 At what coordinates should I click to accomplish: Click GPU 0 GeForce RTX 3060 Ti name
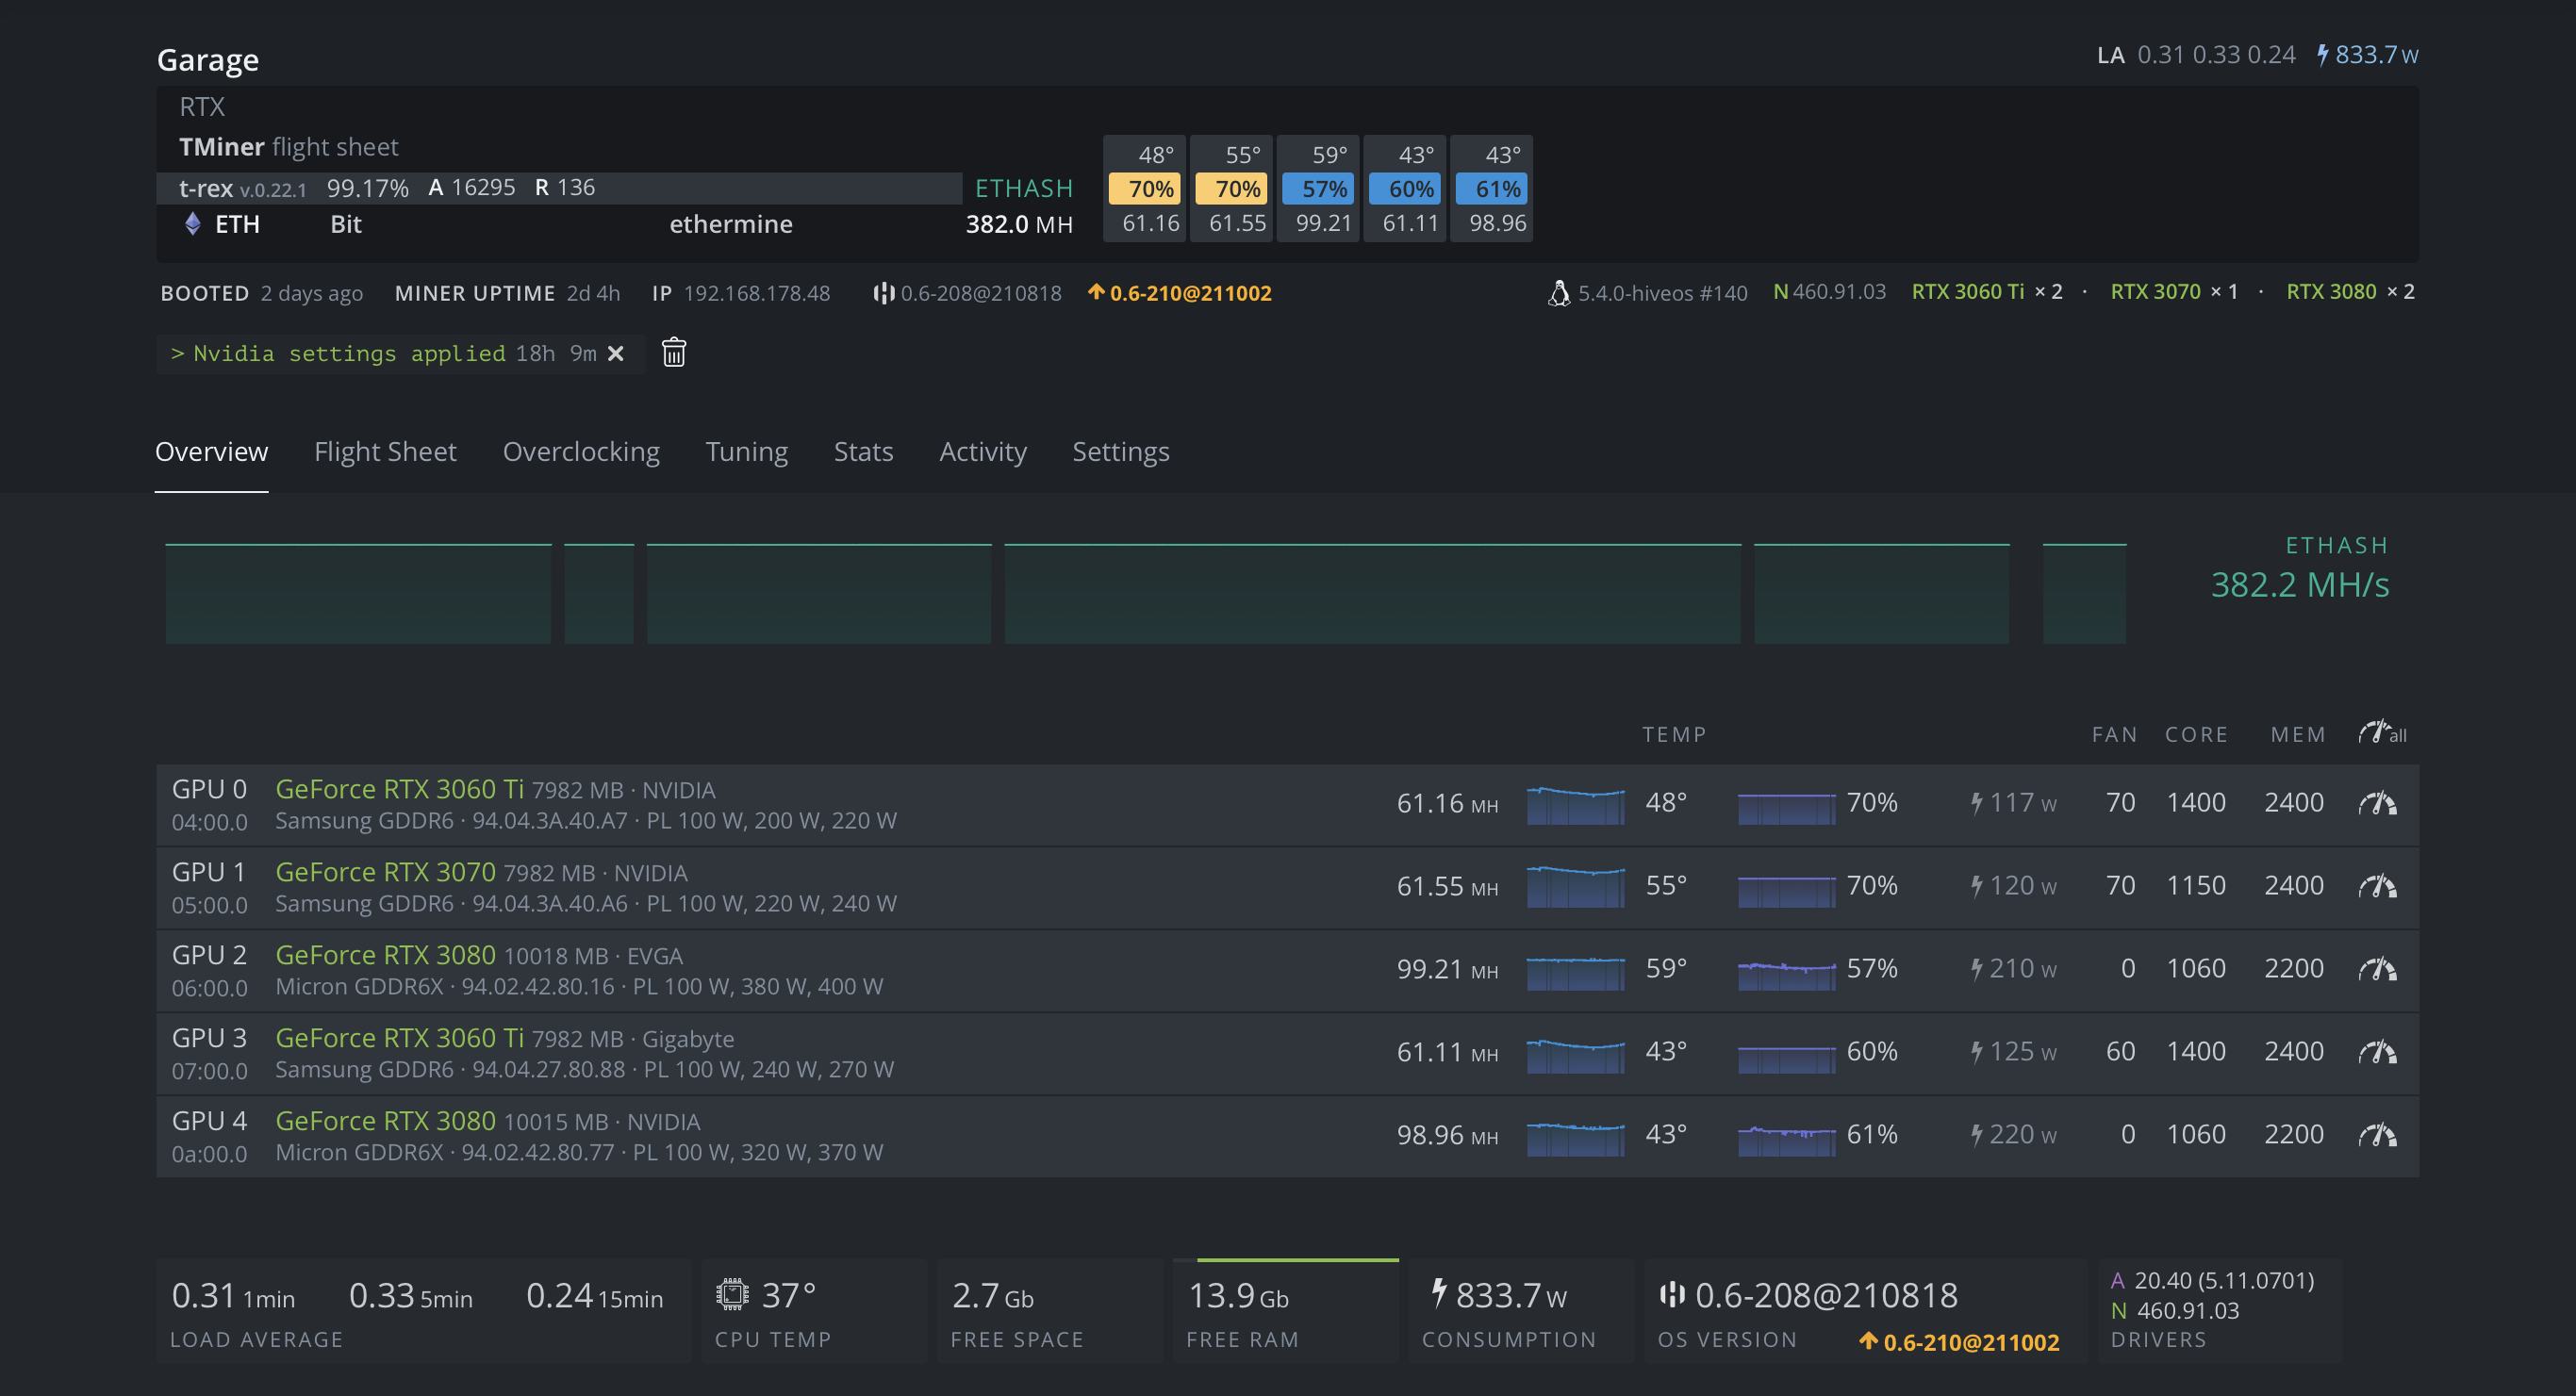399,789
